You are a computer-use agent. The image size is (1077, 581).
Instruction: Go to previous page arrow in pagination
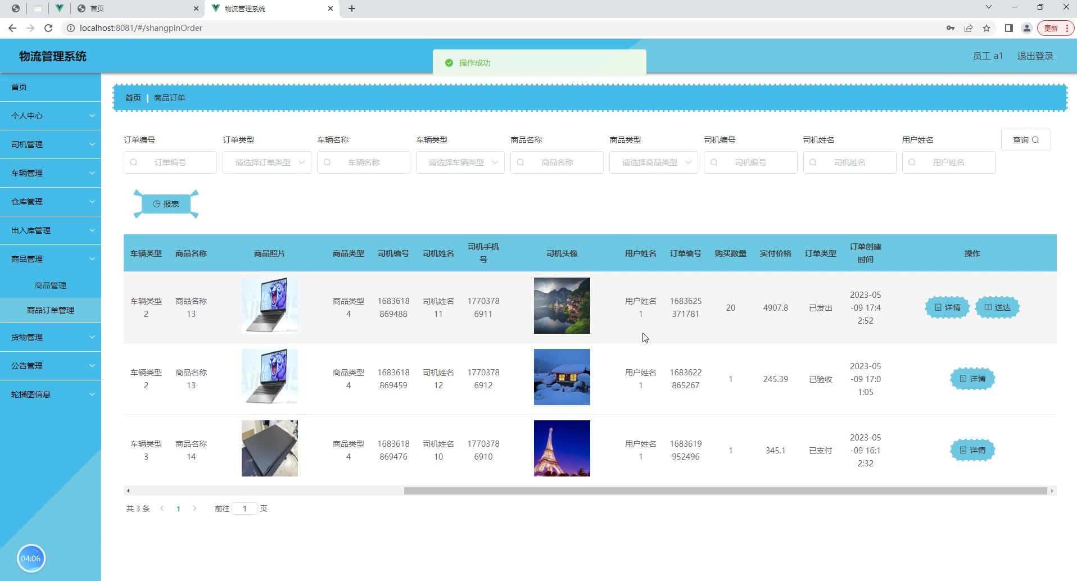coord(162,509)
